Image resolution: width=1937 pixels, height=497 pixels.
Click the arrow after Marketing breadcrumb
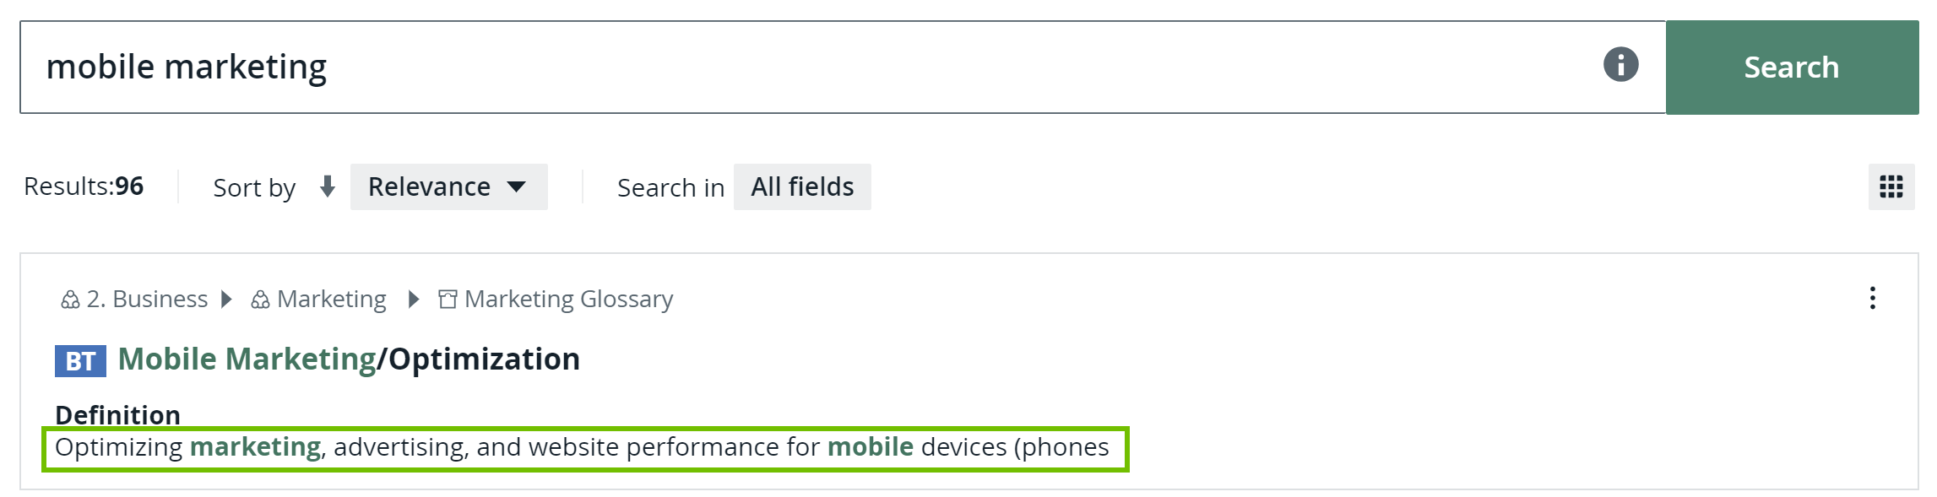[x=413, y=299]
